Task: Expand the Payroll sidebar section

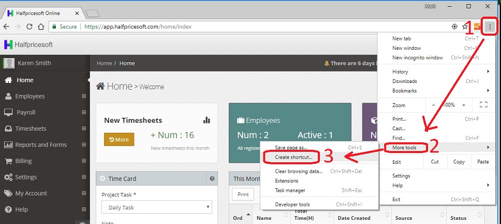Action: 84,113
